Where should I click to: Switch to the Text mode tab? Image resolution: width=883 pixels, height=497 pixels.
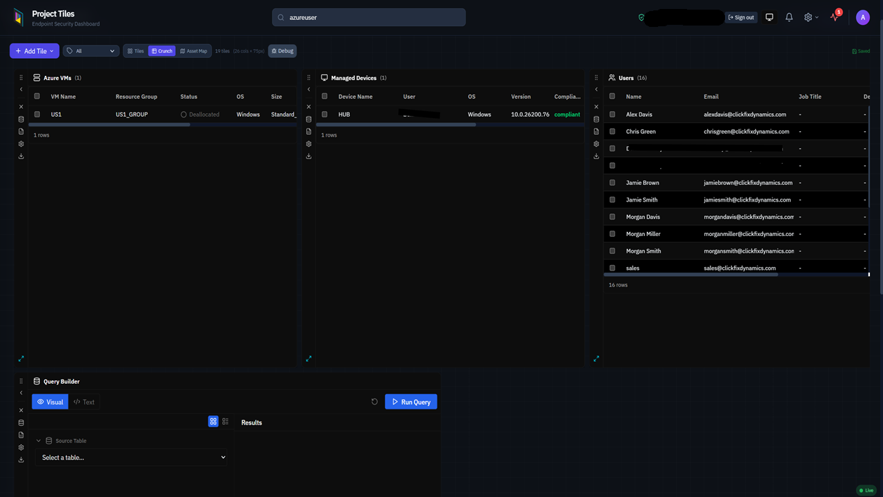[85, 401]
